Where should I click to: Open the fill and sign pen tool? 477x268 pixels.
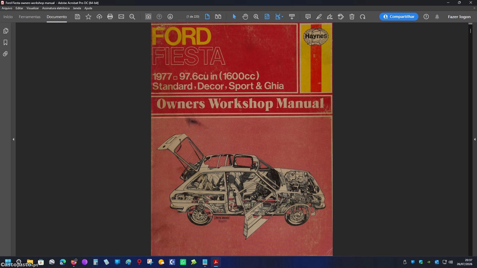pos(330,17)
